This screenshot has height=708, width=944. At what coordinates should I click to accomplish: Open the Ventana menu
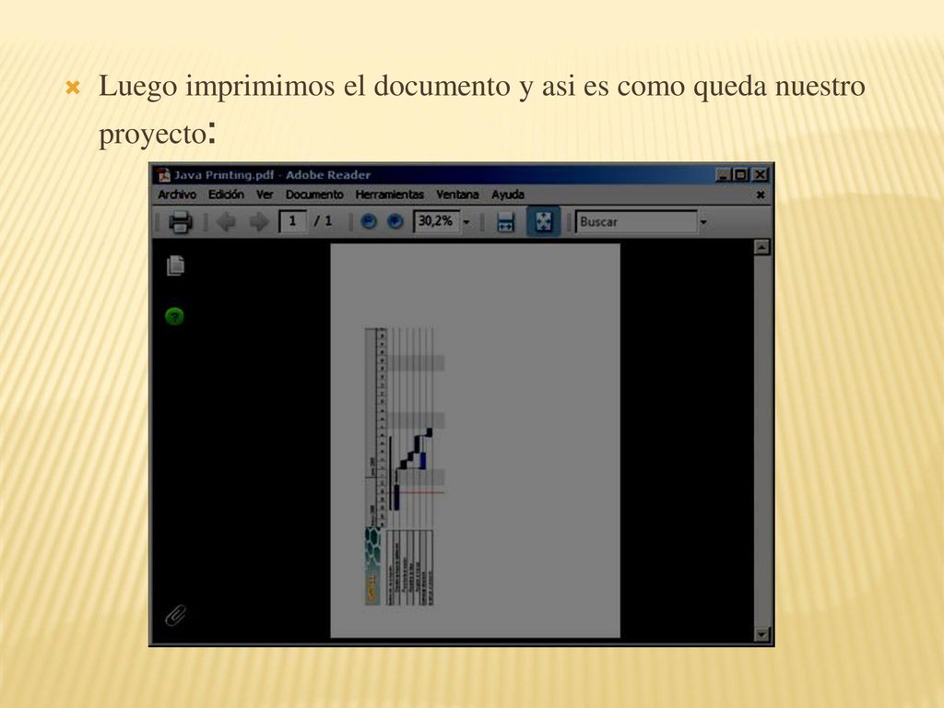[x=457, y=195]
